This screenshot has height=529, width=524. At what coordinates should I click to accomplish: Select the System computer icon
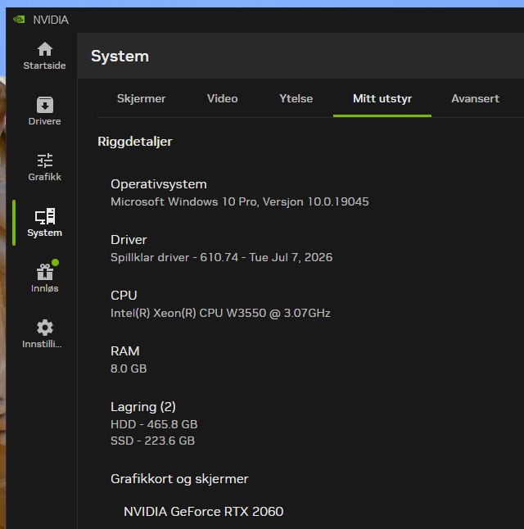pyautogui.click(x=44, y=216)
